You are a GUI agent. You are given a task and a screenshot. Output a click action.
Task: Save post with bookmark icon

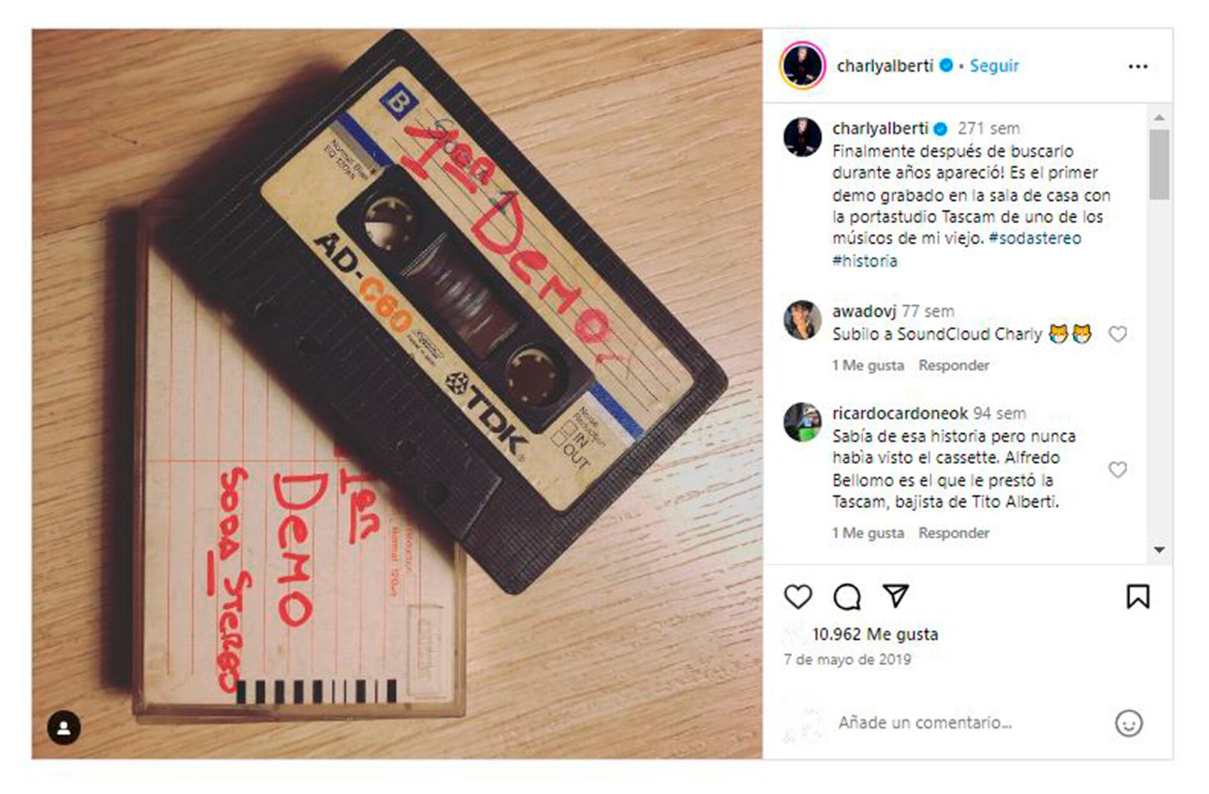coord(1138,596)
